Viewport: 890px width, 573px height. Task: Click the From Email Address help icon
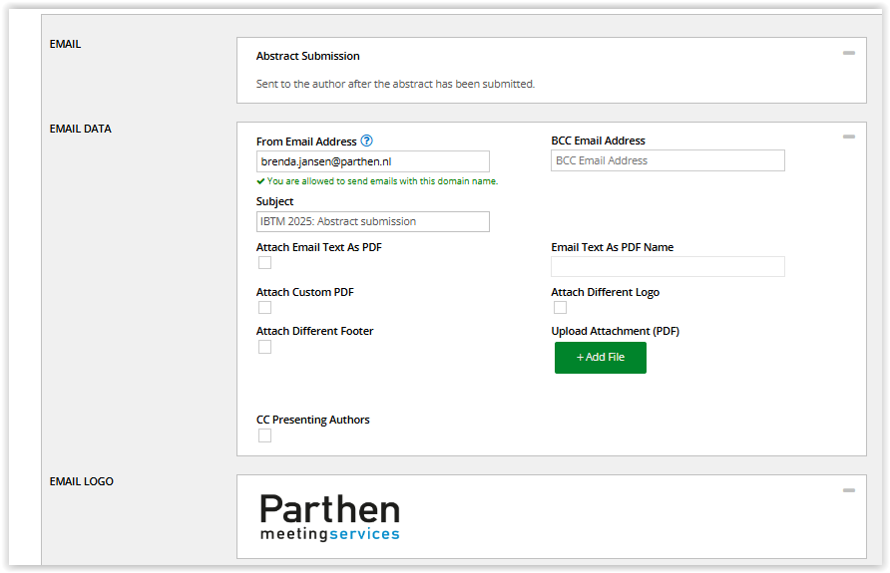coord(367,142)
